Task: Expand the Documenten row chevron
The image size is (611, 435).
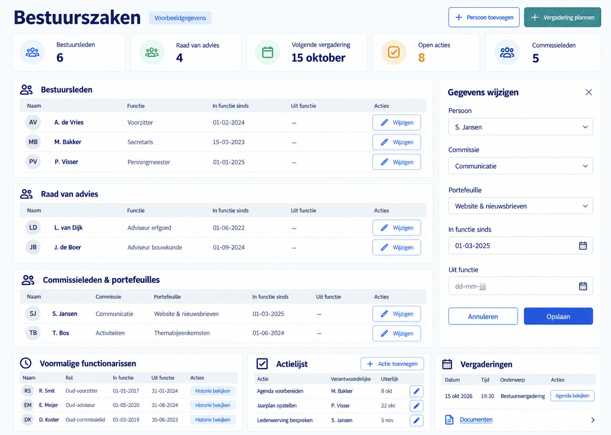Action: pos(592,420)
